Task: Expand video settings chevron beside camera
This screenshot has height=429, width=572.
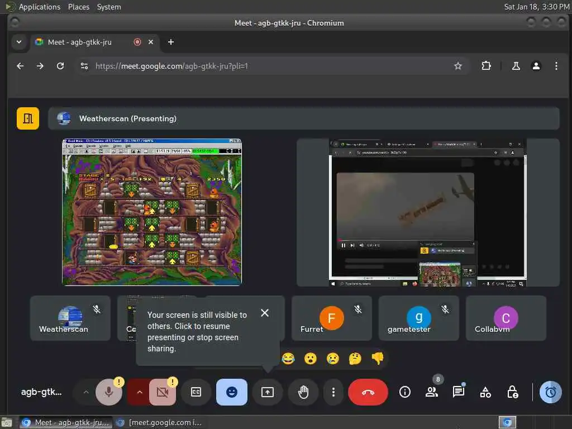Action: [x=139, y=392]
